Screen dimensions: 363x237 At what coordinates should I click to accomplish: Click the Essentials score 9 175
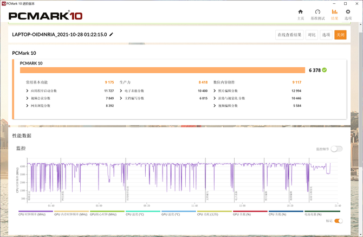point(109,82)
